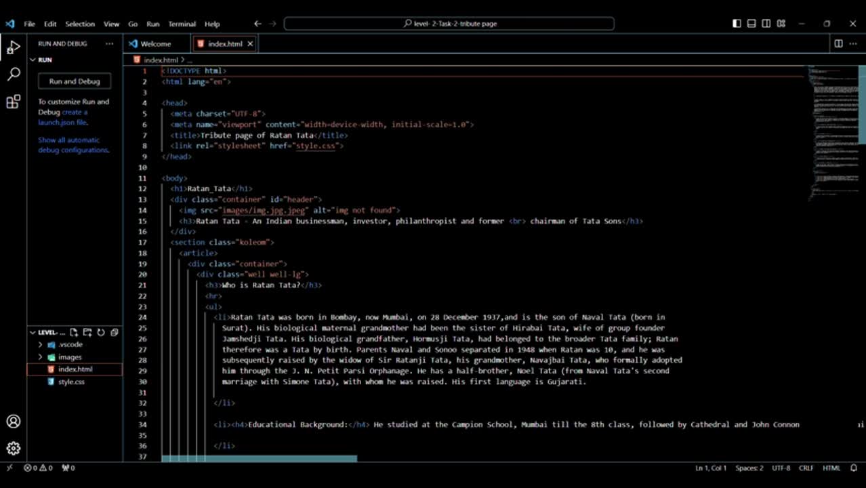Viewport: 866px width, 488px height.
Task: Open the Accounts menu icon
Action: coord(13,422)
